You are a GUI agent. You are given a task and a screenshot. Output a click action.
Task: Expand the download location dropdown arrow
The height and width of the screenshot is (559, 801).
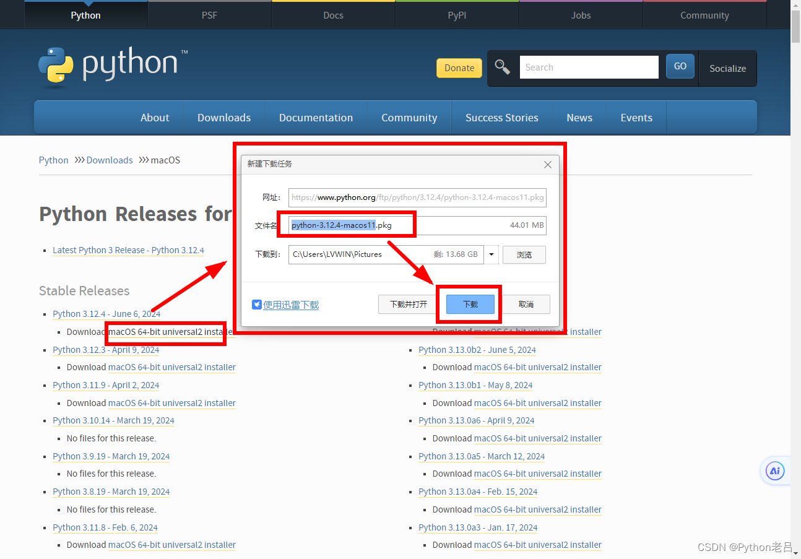click(x=491, y=254)
